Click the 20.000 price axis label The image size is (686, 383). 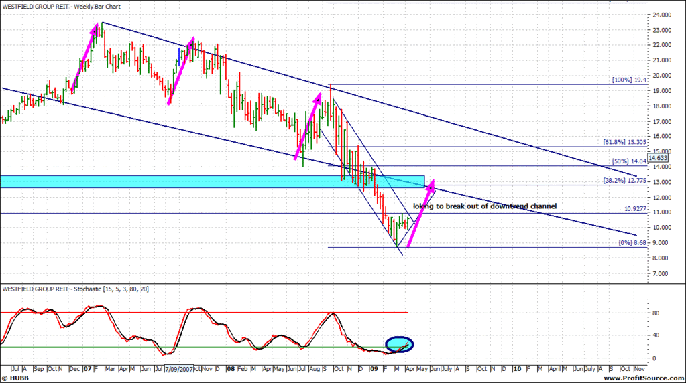tap(662, 75)
